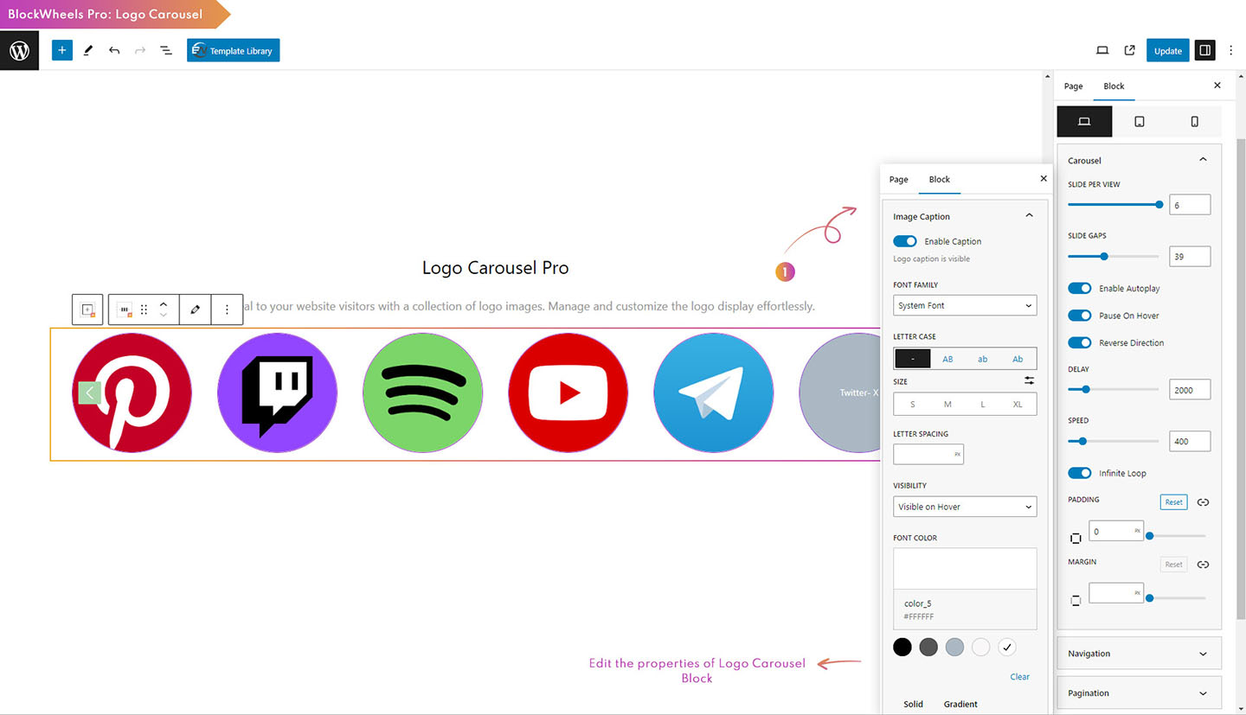Expand the Navigation panel section
Screen dimensions: 1246x715
1139,654
